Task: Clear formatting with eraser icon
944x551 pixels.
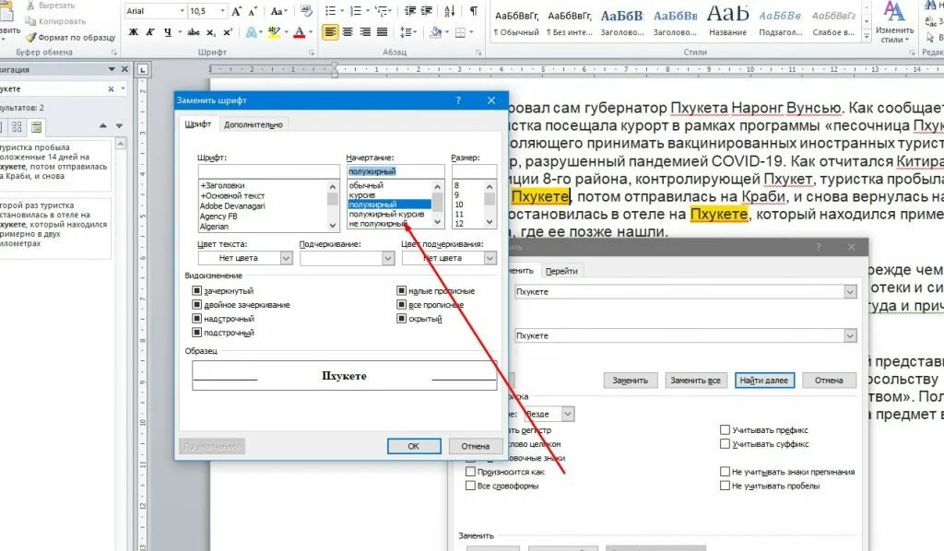Action: click(x=306, y=11)
